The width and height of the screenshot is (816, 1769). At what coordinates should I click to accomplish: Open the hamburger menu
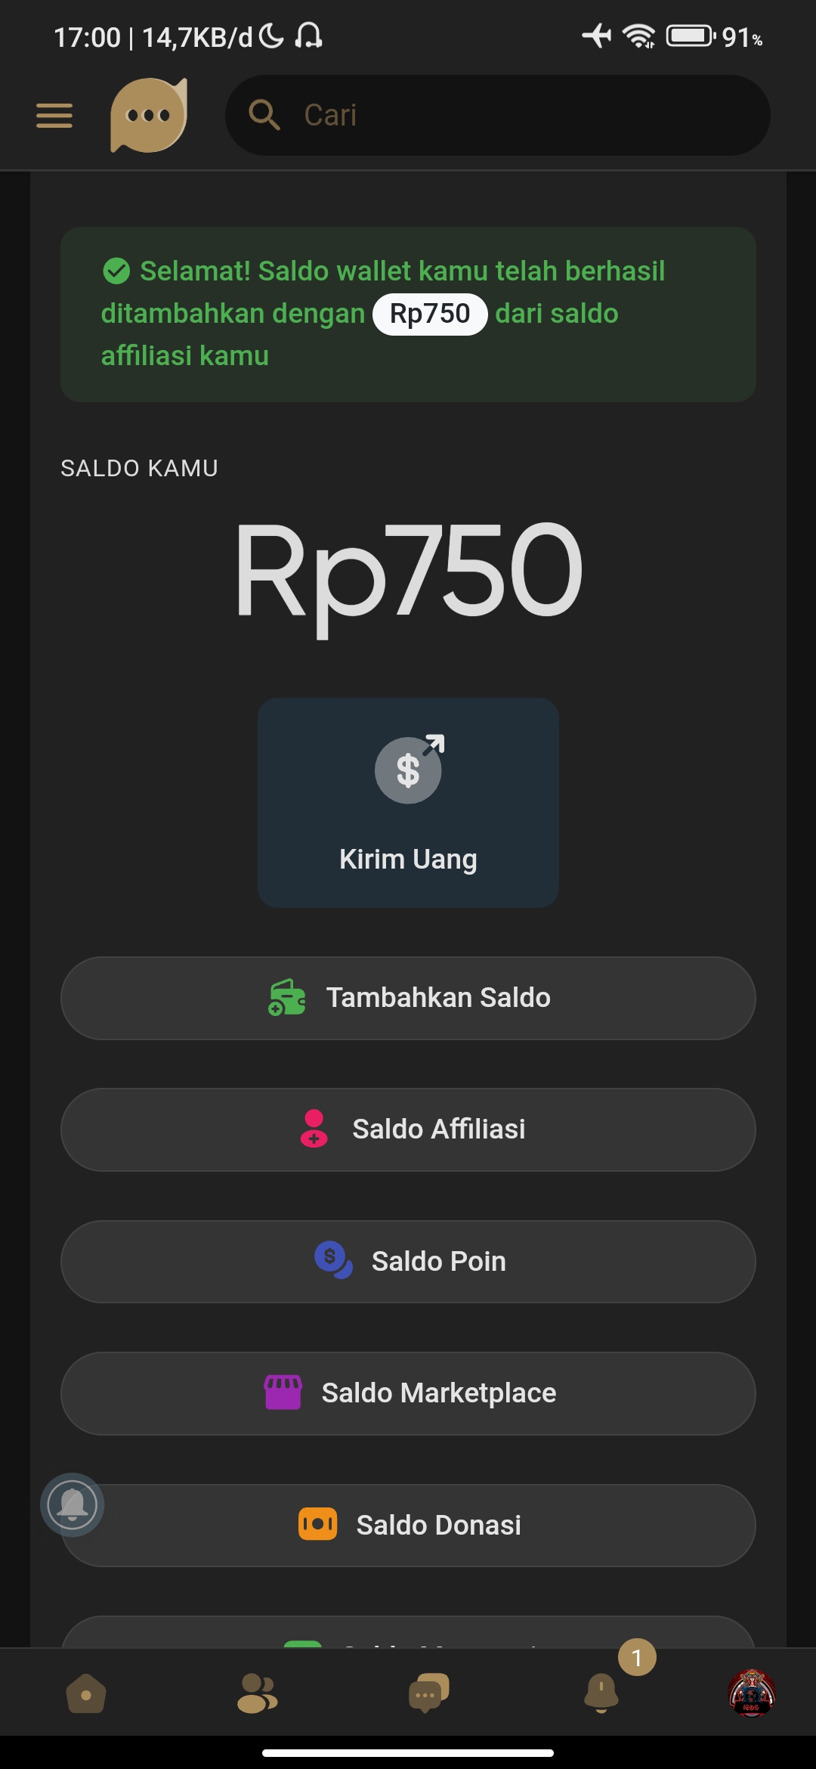coord(54,116)
